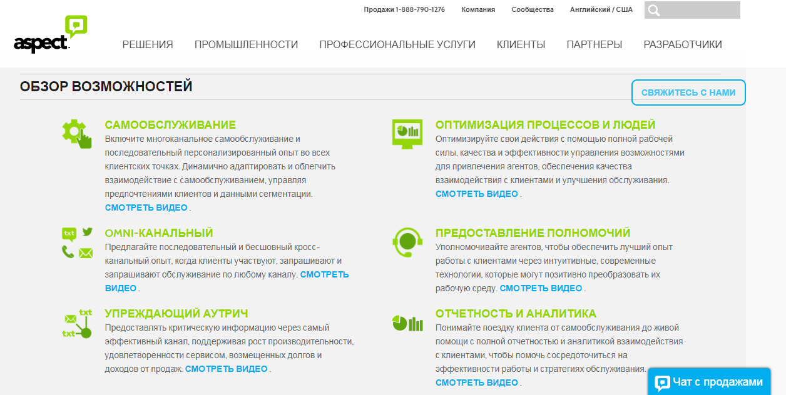Open the ПРОМЫШЛЕННОСТИ menu
The height and width of the screenshot is (395, 786).
(246, 44)
